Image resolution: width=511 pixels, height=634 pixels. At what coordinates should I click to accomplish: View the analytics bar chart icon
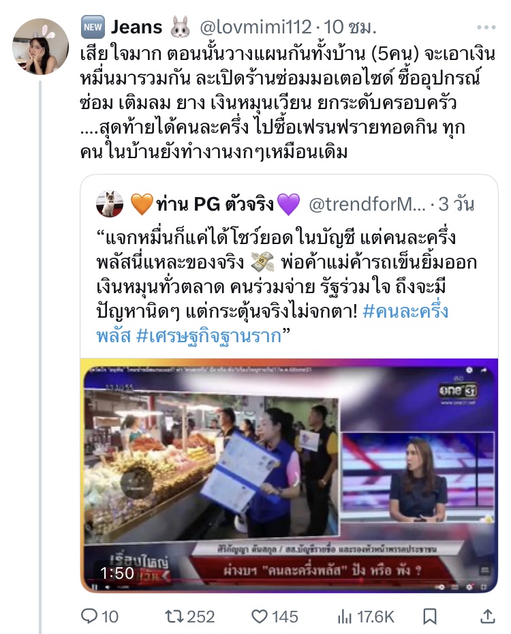point(345,616)
